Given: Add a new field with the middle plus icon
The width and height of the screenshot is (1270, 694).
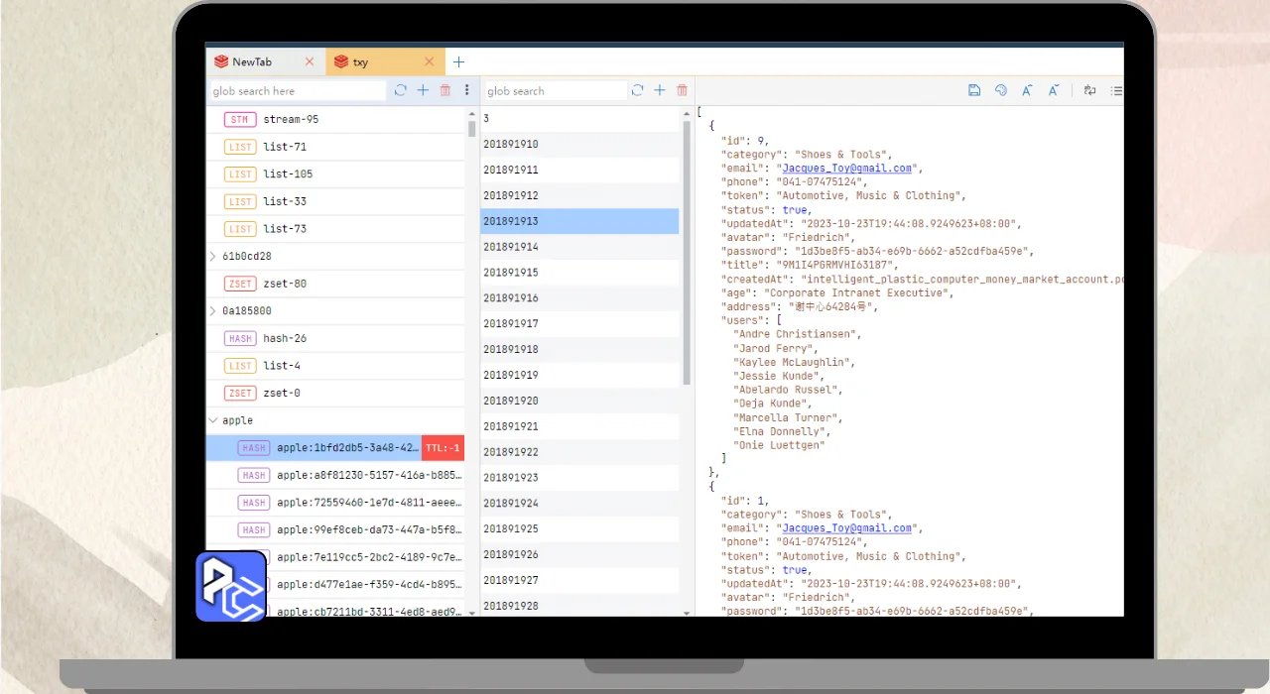Looking at the screenshot, I should [x=660, y=90].
